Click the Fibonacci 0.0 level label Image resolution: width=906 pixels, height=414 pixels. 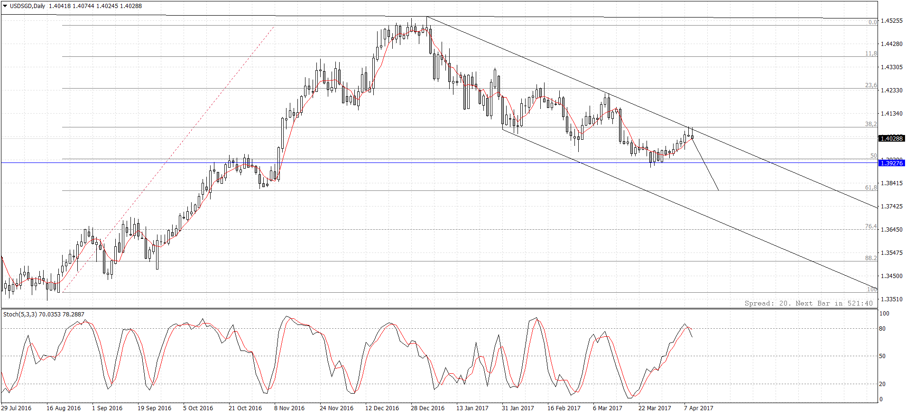click(x=873, y=22)
